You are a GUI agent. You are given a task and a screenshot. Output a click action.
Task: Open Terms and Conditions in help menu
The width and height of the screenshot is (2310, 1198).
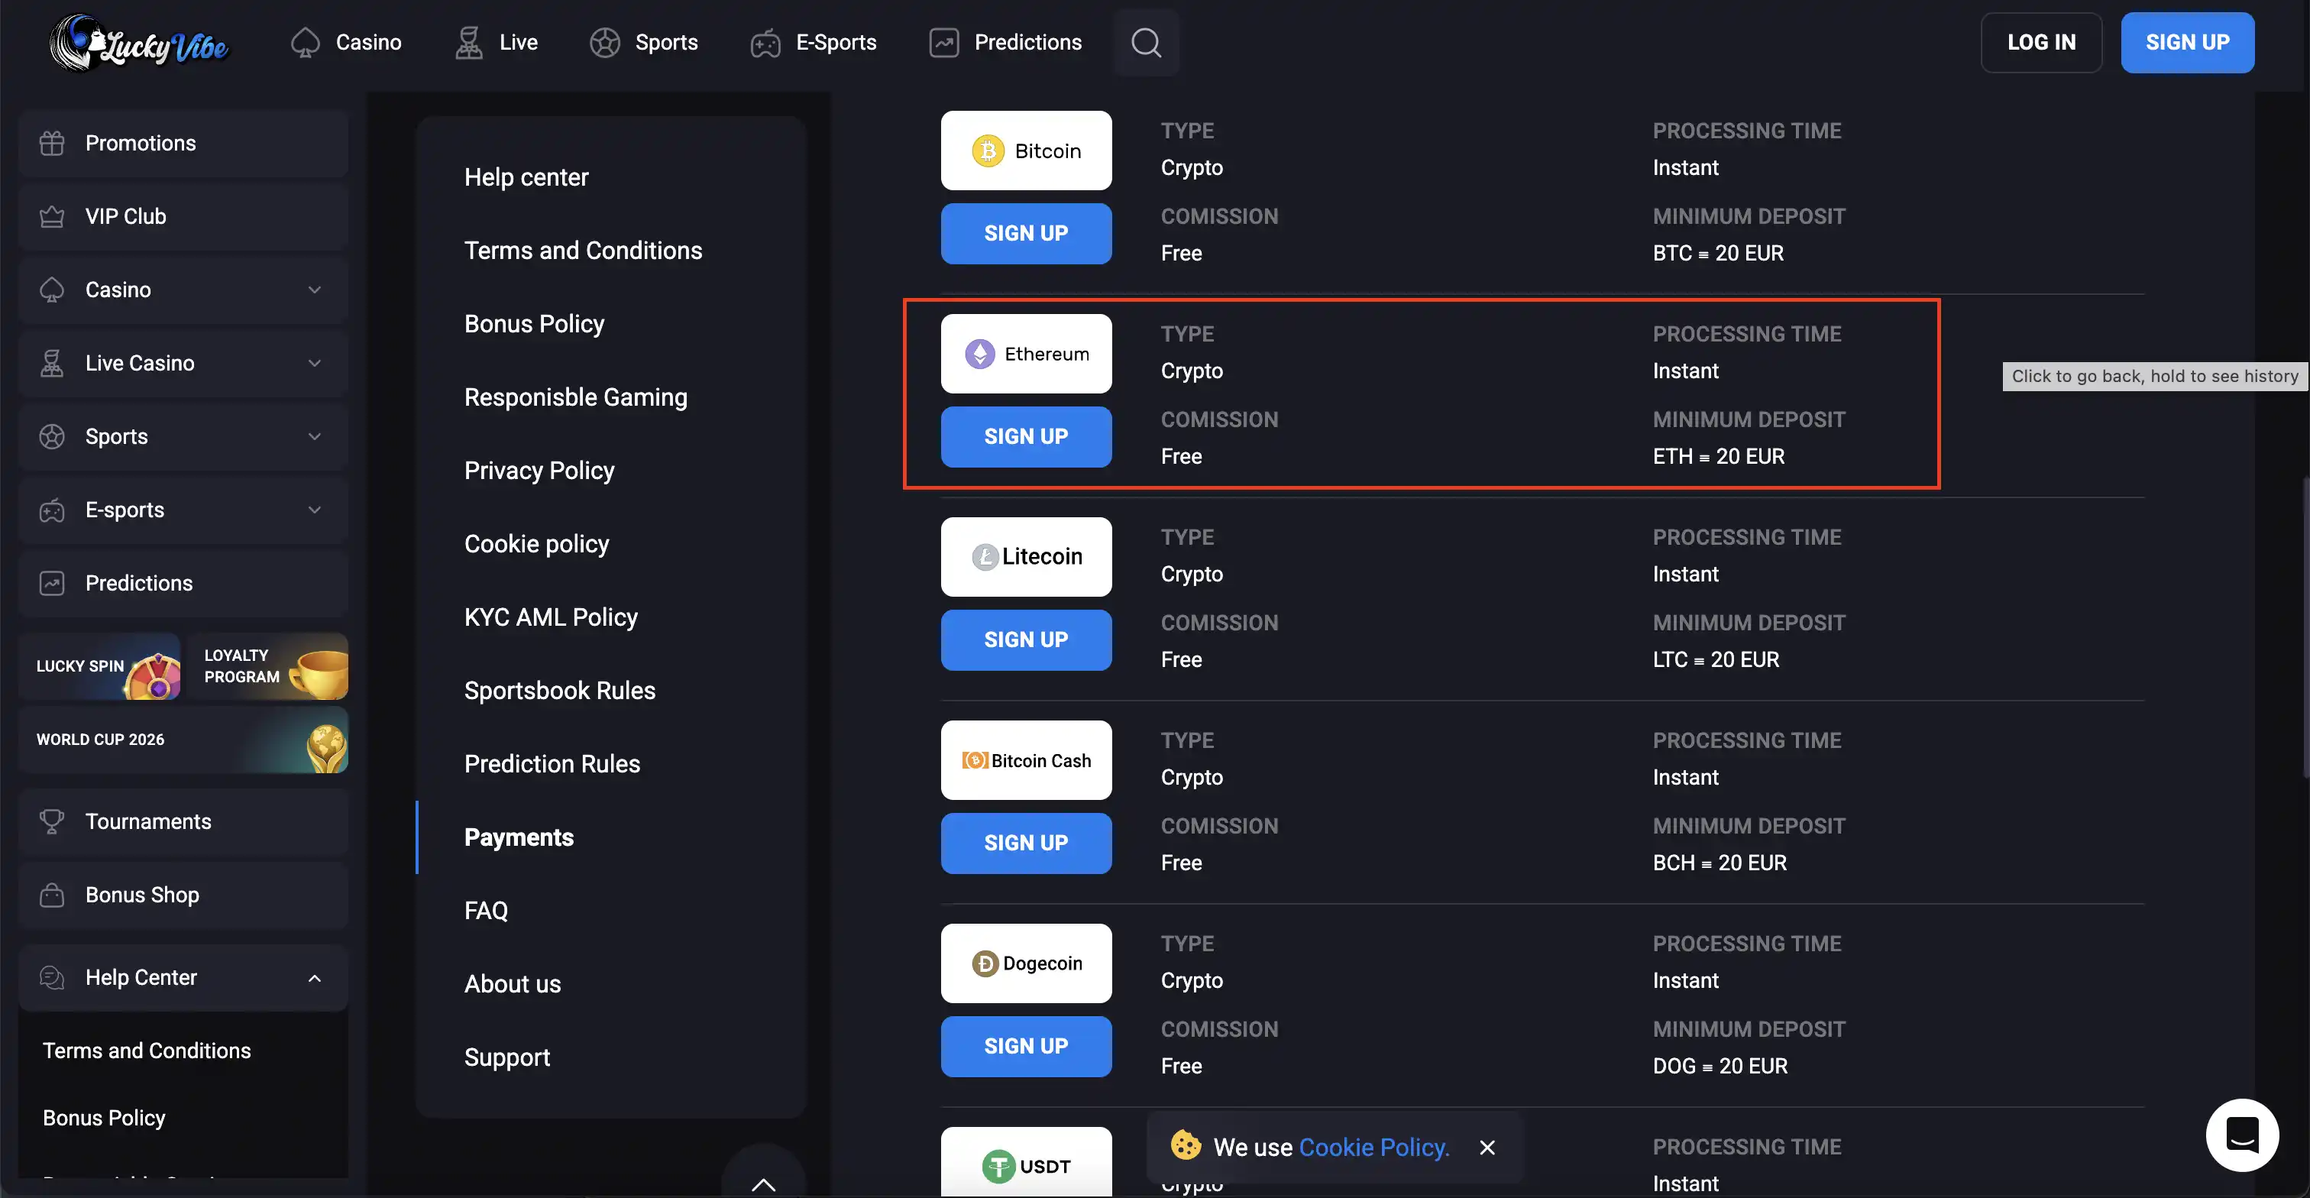(x=583, y=251)
